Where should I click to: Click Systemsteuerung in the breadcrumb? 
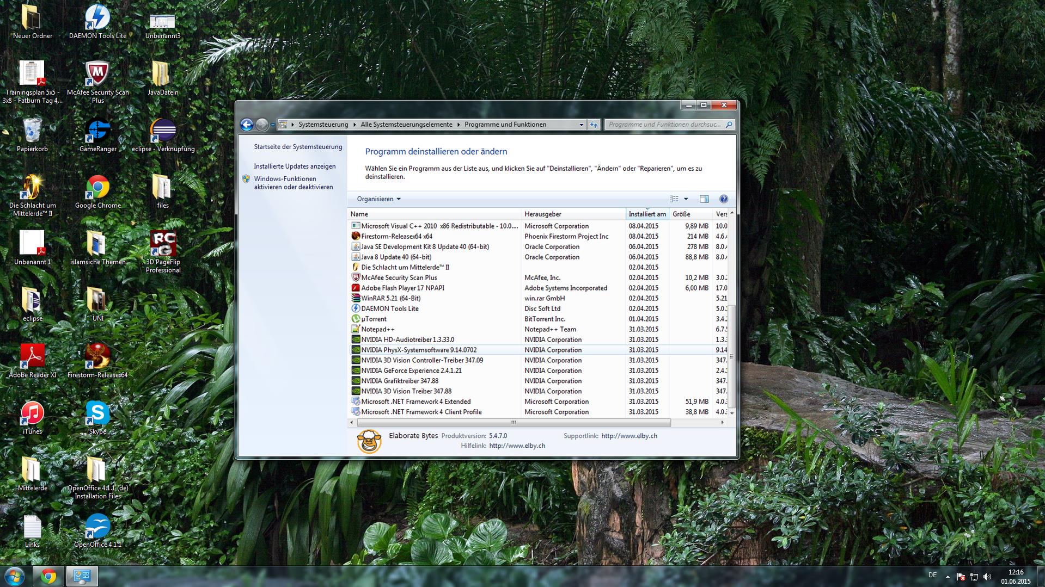point(323,125)
